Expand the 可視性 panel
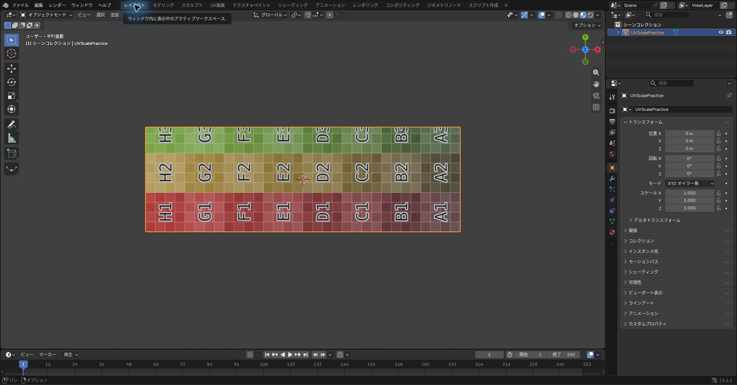The width and height of the screenshot is (737, 385). tap(635, 282)
